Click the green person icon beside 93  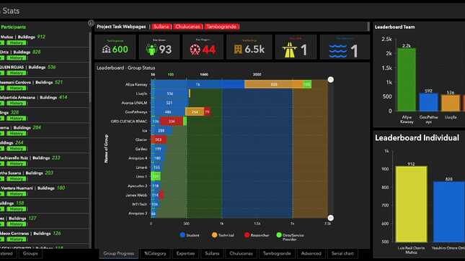(151, 49)
